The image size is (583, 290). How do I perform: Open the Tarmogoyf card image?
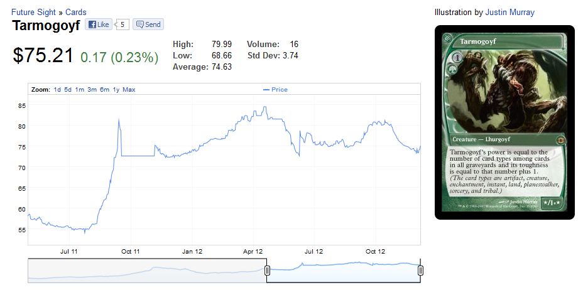tap(504, 122)
